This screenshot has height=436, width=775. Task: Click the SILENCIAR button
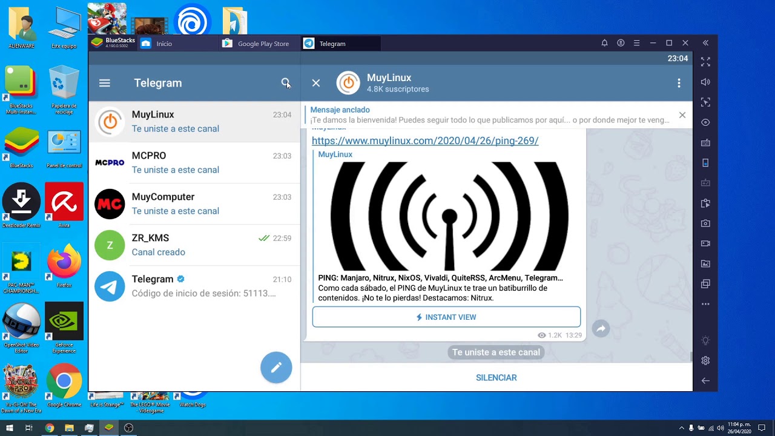[496, 378]
